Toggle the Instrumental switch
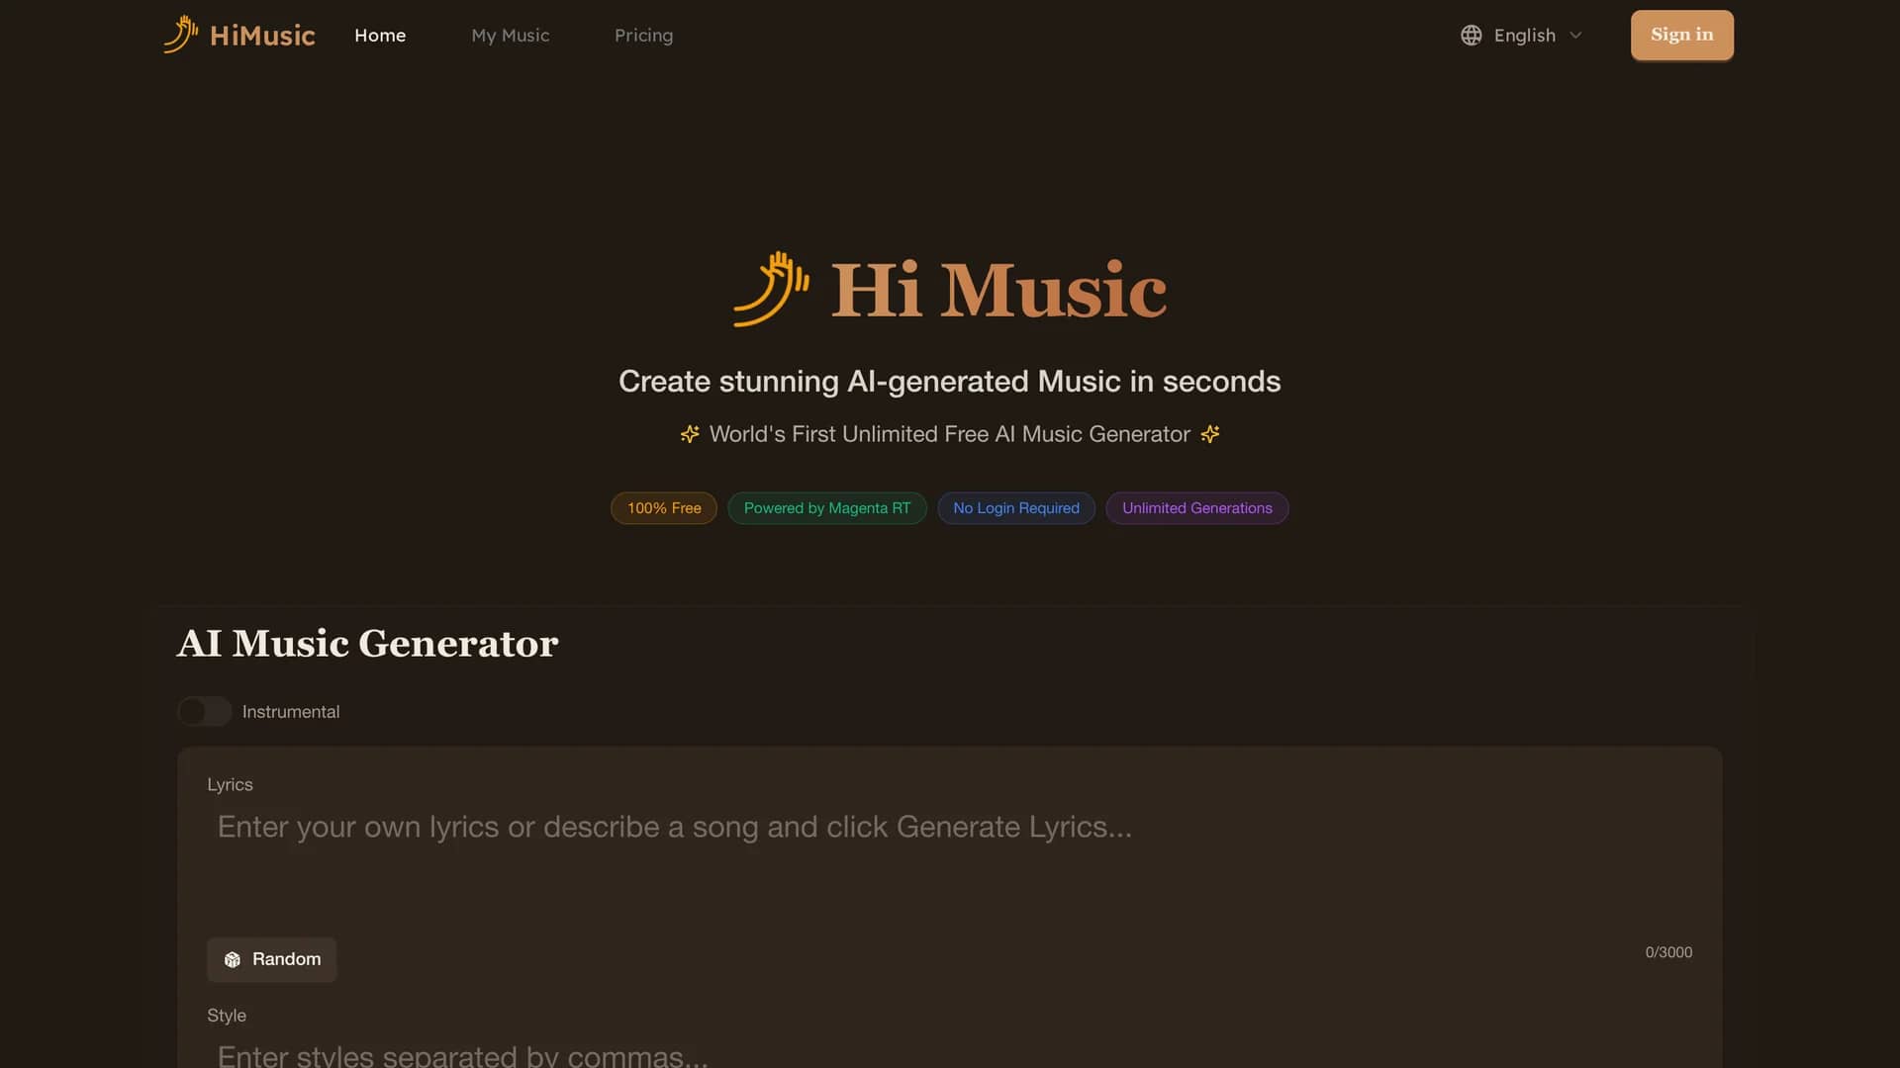The width and height of the screenshot is (1900, 1068). tap(205, 712)
